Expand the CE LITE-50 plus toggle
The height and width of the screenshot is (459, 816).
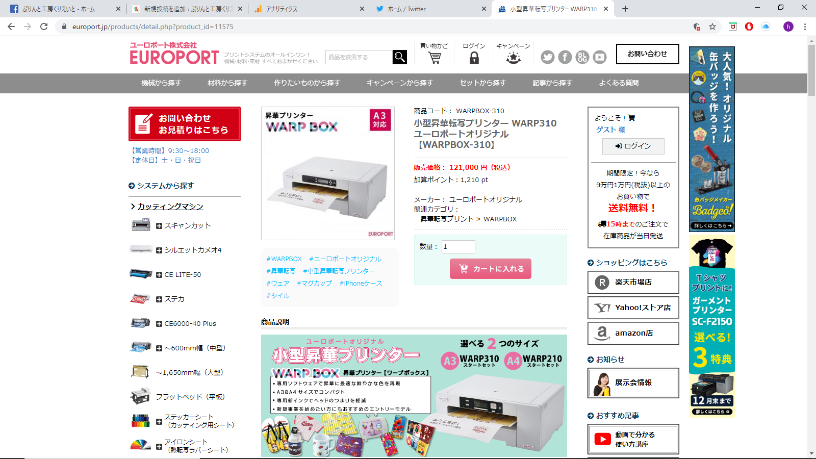159,275
